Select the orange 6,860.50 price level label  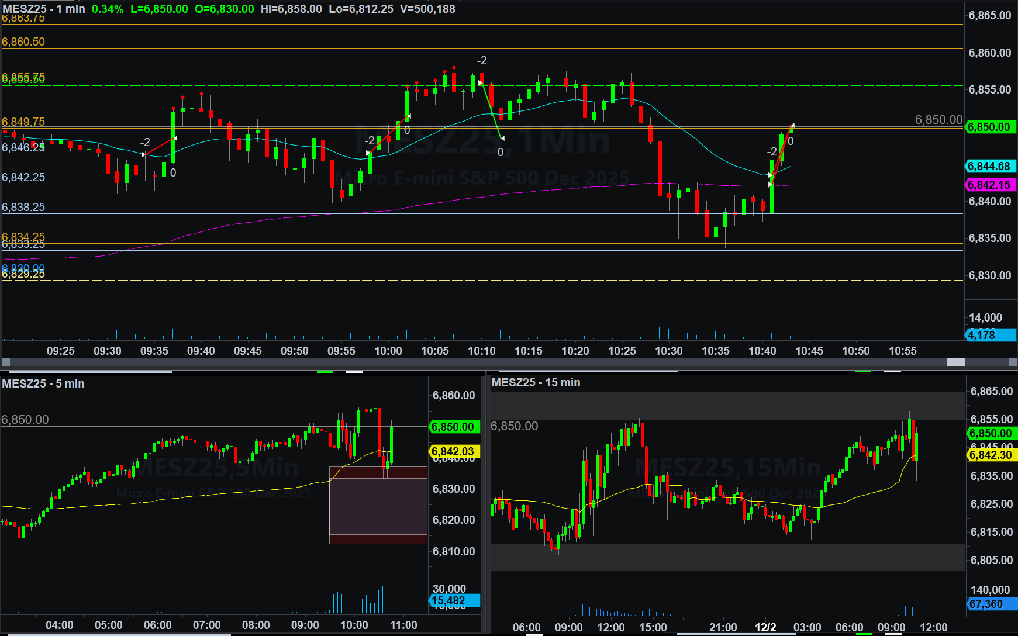23,42
